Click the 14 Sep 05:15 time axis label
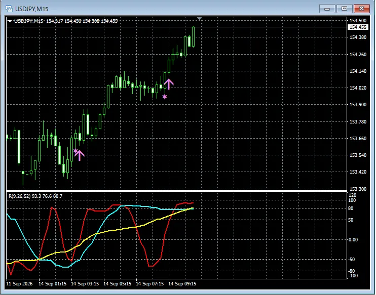The image size is (376, 295). 117,284
